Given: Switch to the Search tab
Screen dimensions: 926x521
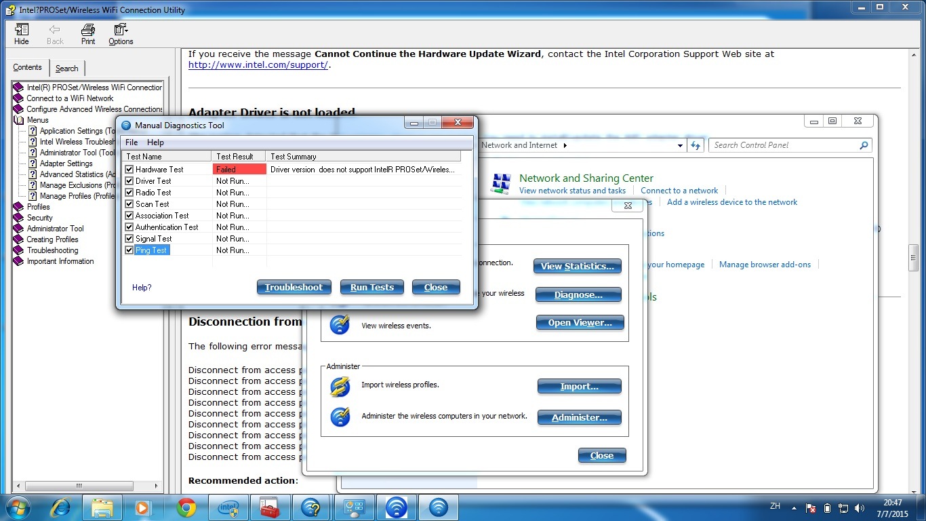Looking at the screenshot, I should [66, 69].
